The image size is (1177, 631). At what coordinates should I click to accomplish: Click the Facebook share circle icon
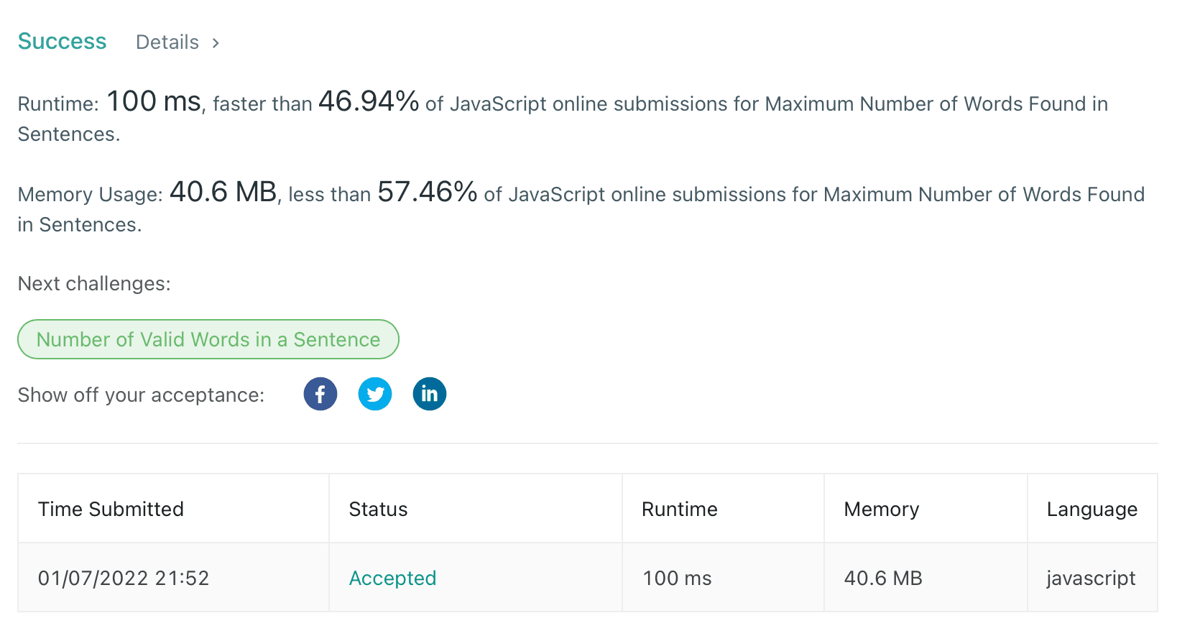(x=320, y=394)
